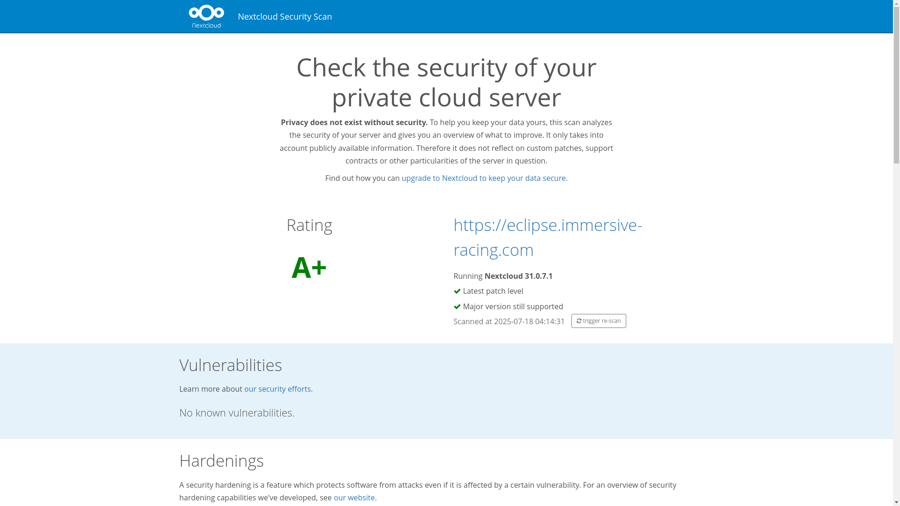Click the A+ rating grade

pyautogui.click(x=309, y=268)
